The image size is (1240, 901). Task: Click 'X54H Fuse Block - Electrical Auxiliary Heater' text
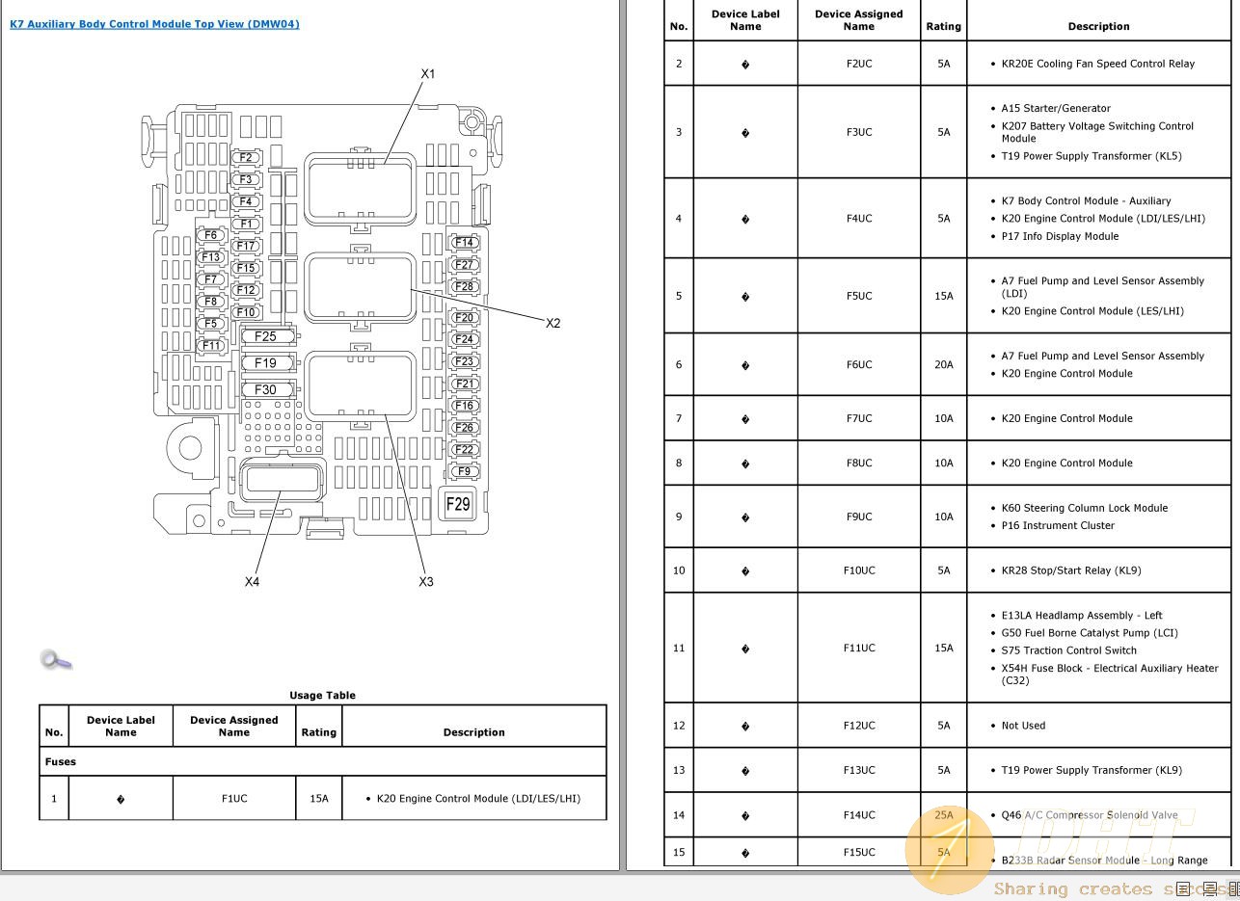coord(1110,668)
